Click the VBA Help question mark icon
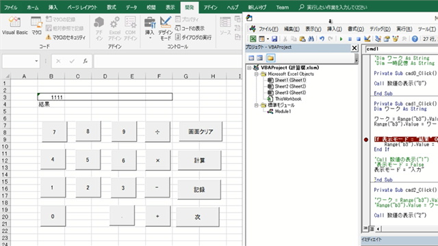 click(x=415, y=39)
